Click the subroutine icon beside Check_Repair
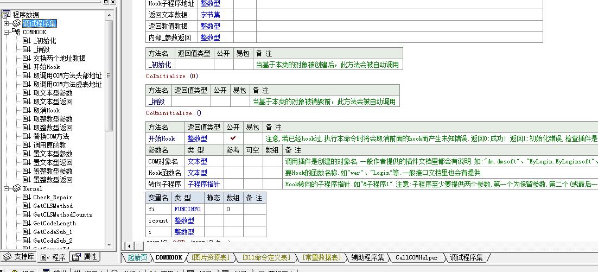The image size is (598, 272). click(27, 197)
